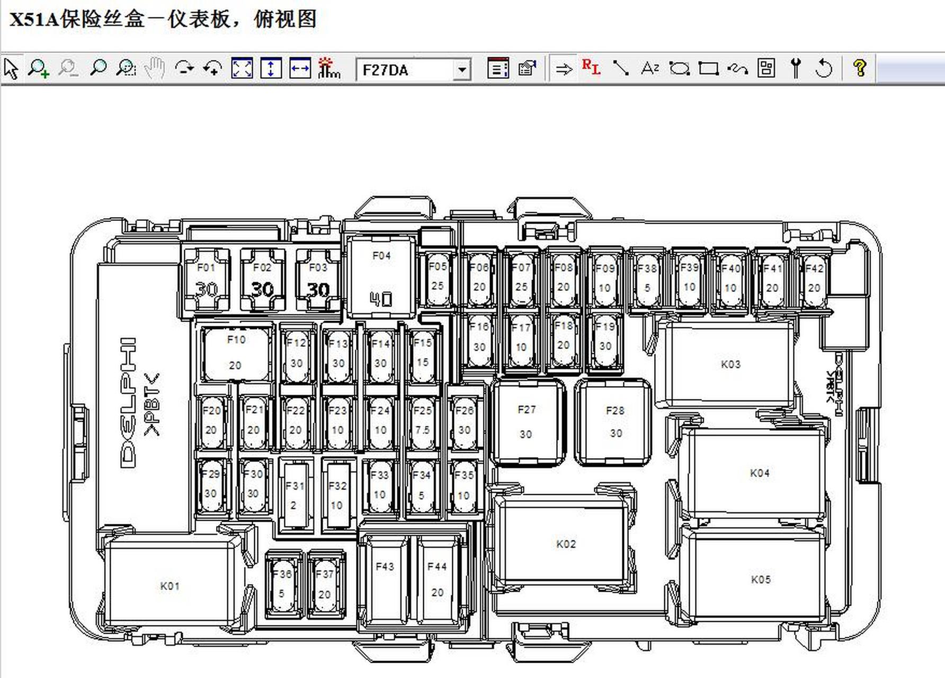The image size is (945, 678).
Task: Click the layout grid icon
Action: pyautogui.click(x=766, y=69)
